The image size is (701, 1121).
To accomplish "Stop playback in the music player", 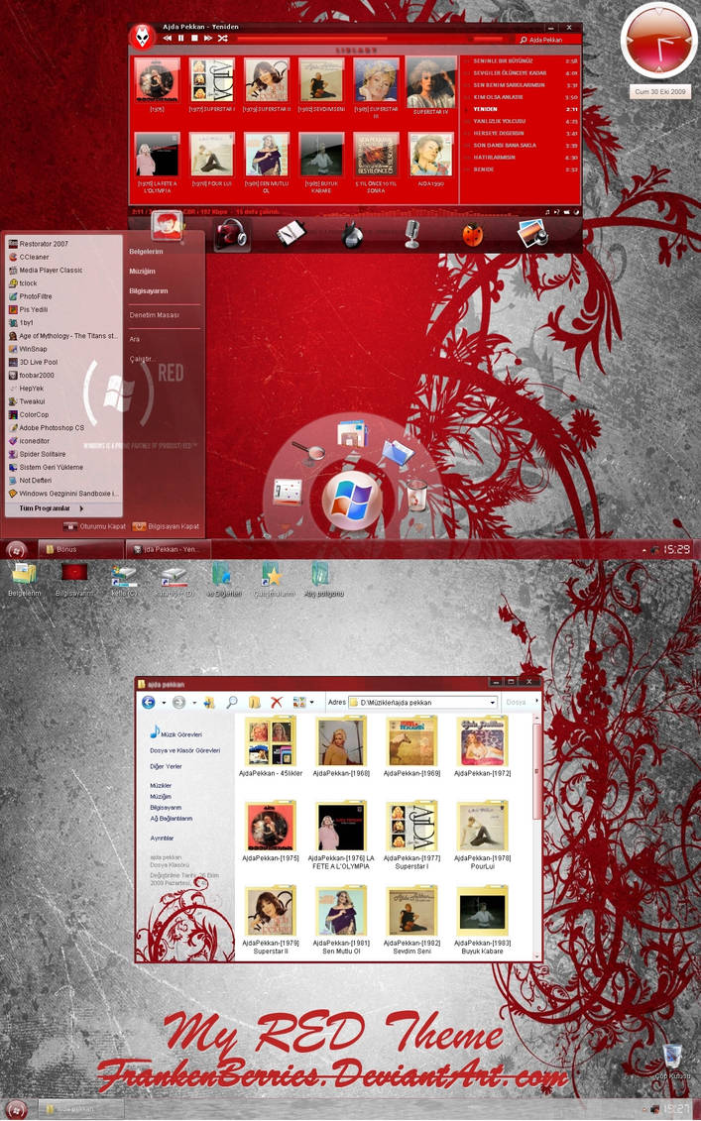I will (x=194, y=38).
